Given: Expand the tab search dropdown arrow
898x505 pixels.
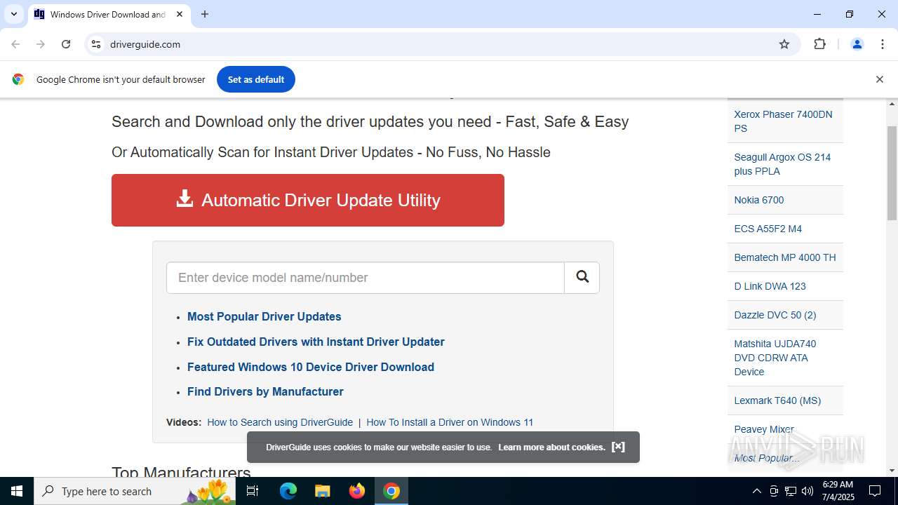Looking at the screenshot, I should click(13, 14).
